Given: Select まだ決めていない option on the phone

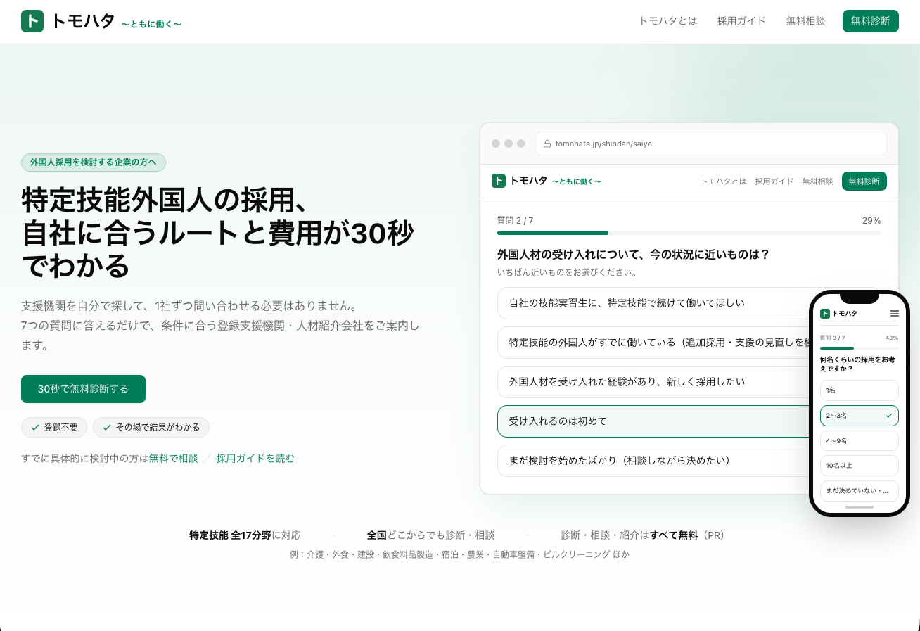Looking at the screenshot, I should (x=859, y=491).
